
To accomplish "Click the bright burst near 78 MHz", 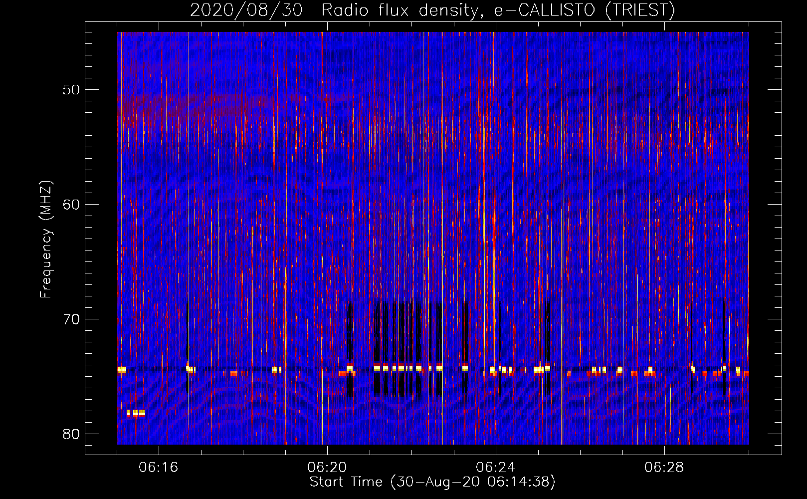I will click(x=136, y=413).
